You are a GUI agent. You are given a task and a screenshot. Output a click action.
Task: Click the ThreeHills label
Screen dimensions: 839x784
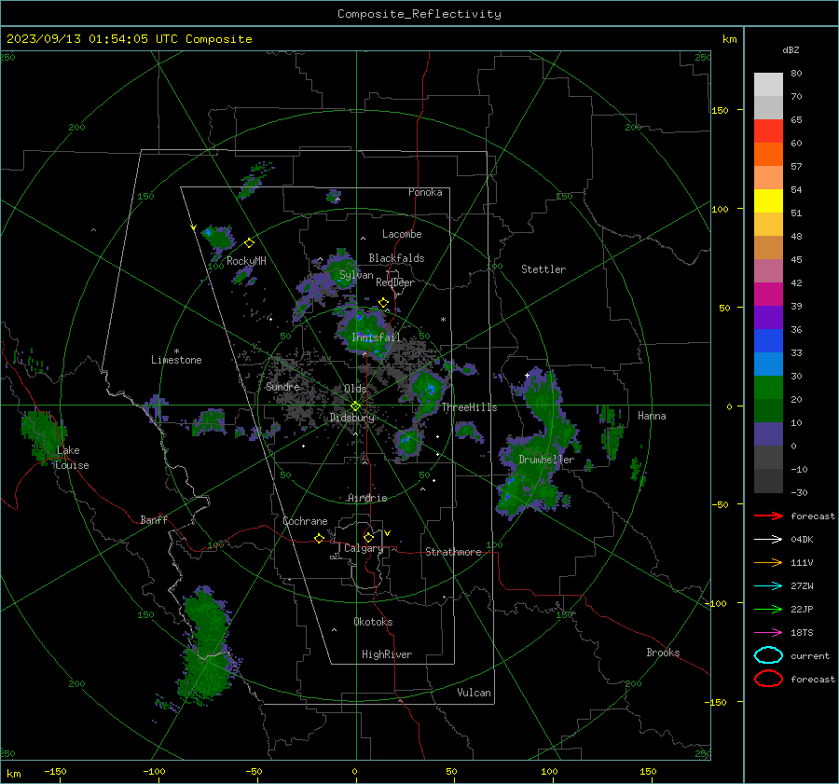coord(469,407)
